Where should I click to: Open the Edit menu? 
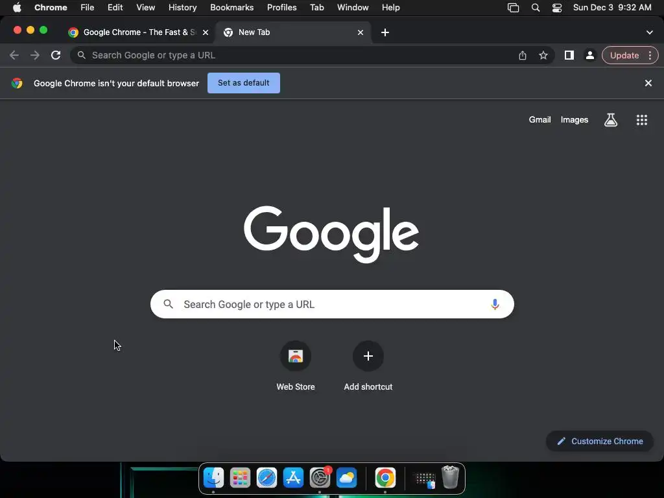tap(115, 8)
